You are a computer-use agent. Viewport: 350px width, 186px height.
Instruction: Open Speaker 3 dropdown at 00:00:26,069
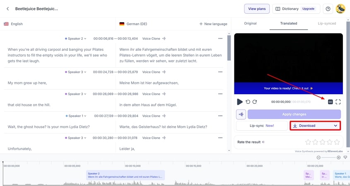pyautogui.click(x=76, y=94)
